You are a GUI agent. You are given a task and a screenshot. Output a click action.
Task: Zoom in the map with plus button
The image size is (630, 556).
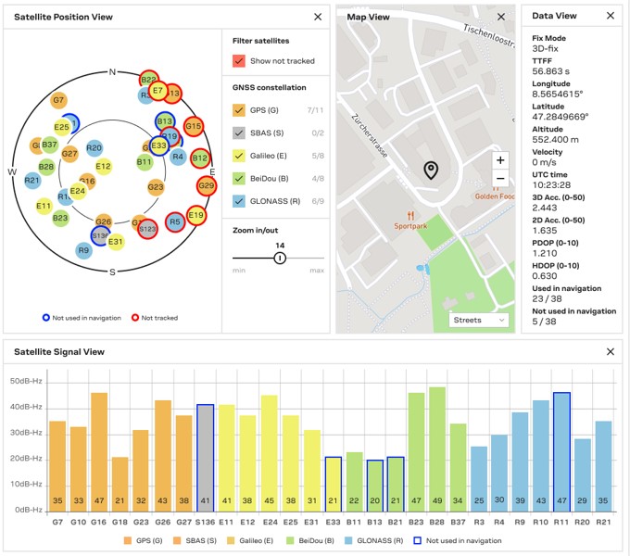point(500,160)
